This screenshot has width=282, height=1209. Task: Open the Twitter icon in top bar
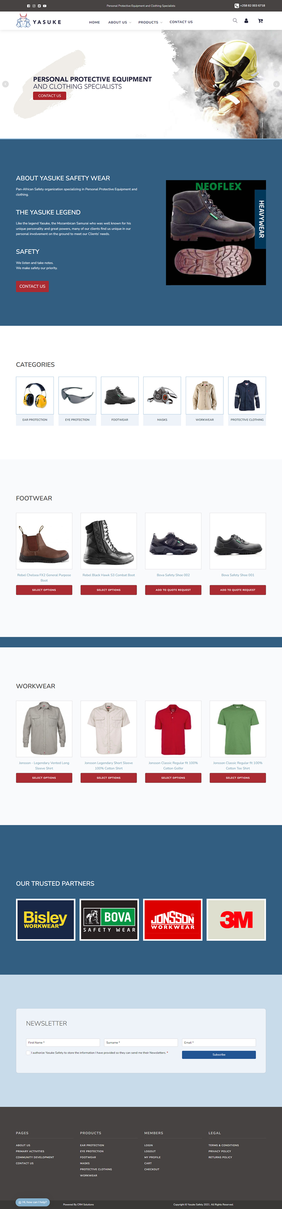coord(39,6)
